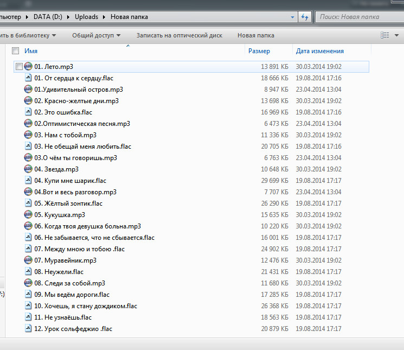Click the file icon of 12. Урок сольфеджио .flac

28,329
